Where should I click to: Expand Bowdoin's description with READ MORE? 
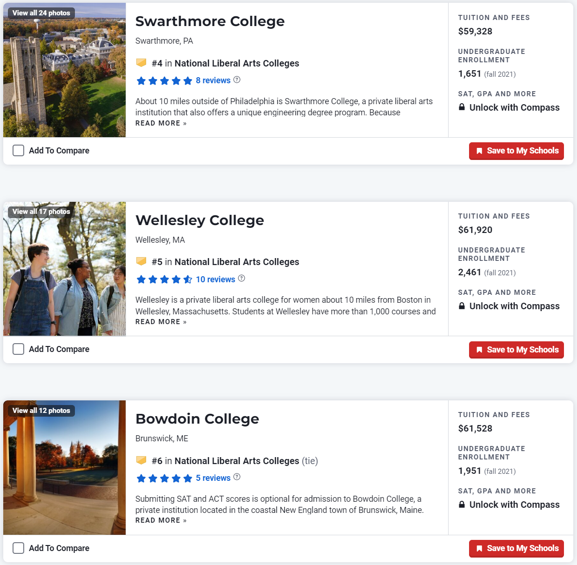(x=161, y=520)
